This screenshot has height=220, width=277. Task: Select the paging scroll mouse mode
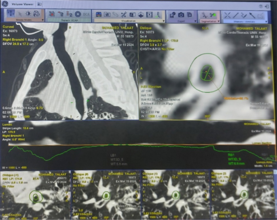coord(11,13)
